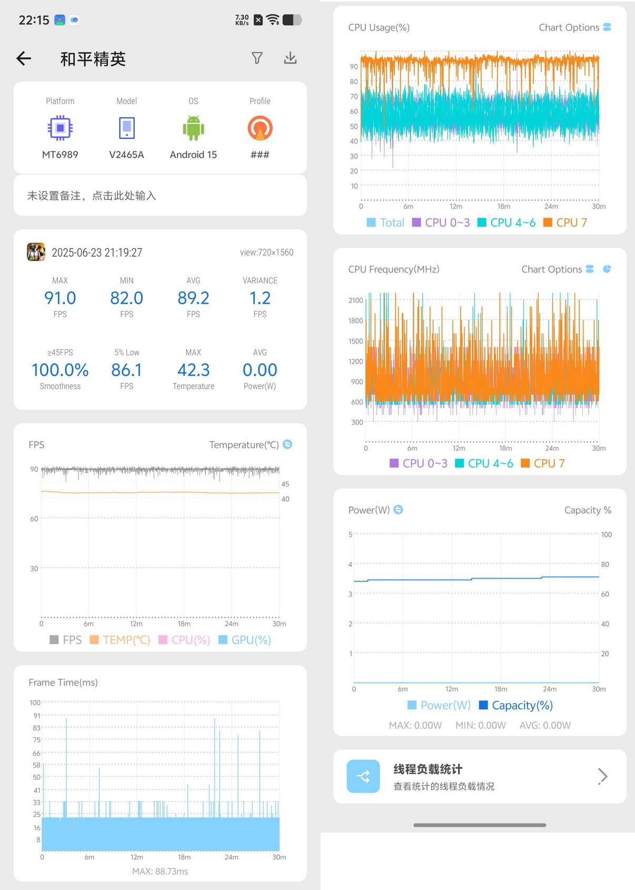This screenshot has width=635, height=890.
Task: Tap the 82.0 MIN FPS value
Action: click(x=127, y=298)
